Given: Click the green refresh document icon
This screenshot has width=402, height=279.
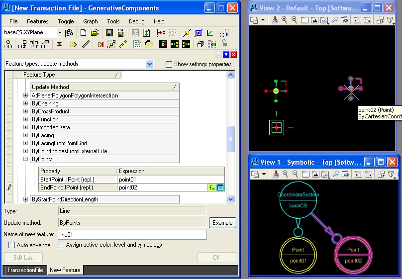Looking at the screenshot, I should pos(146,32).
